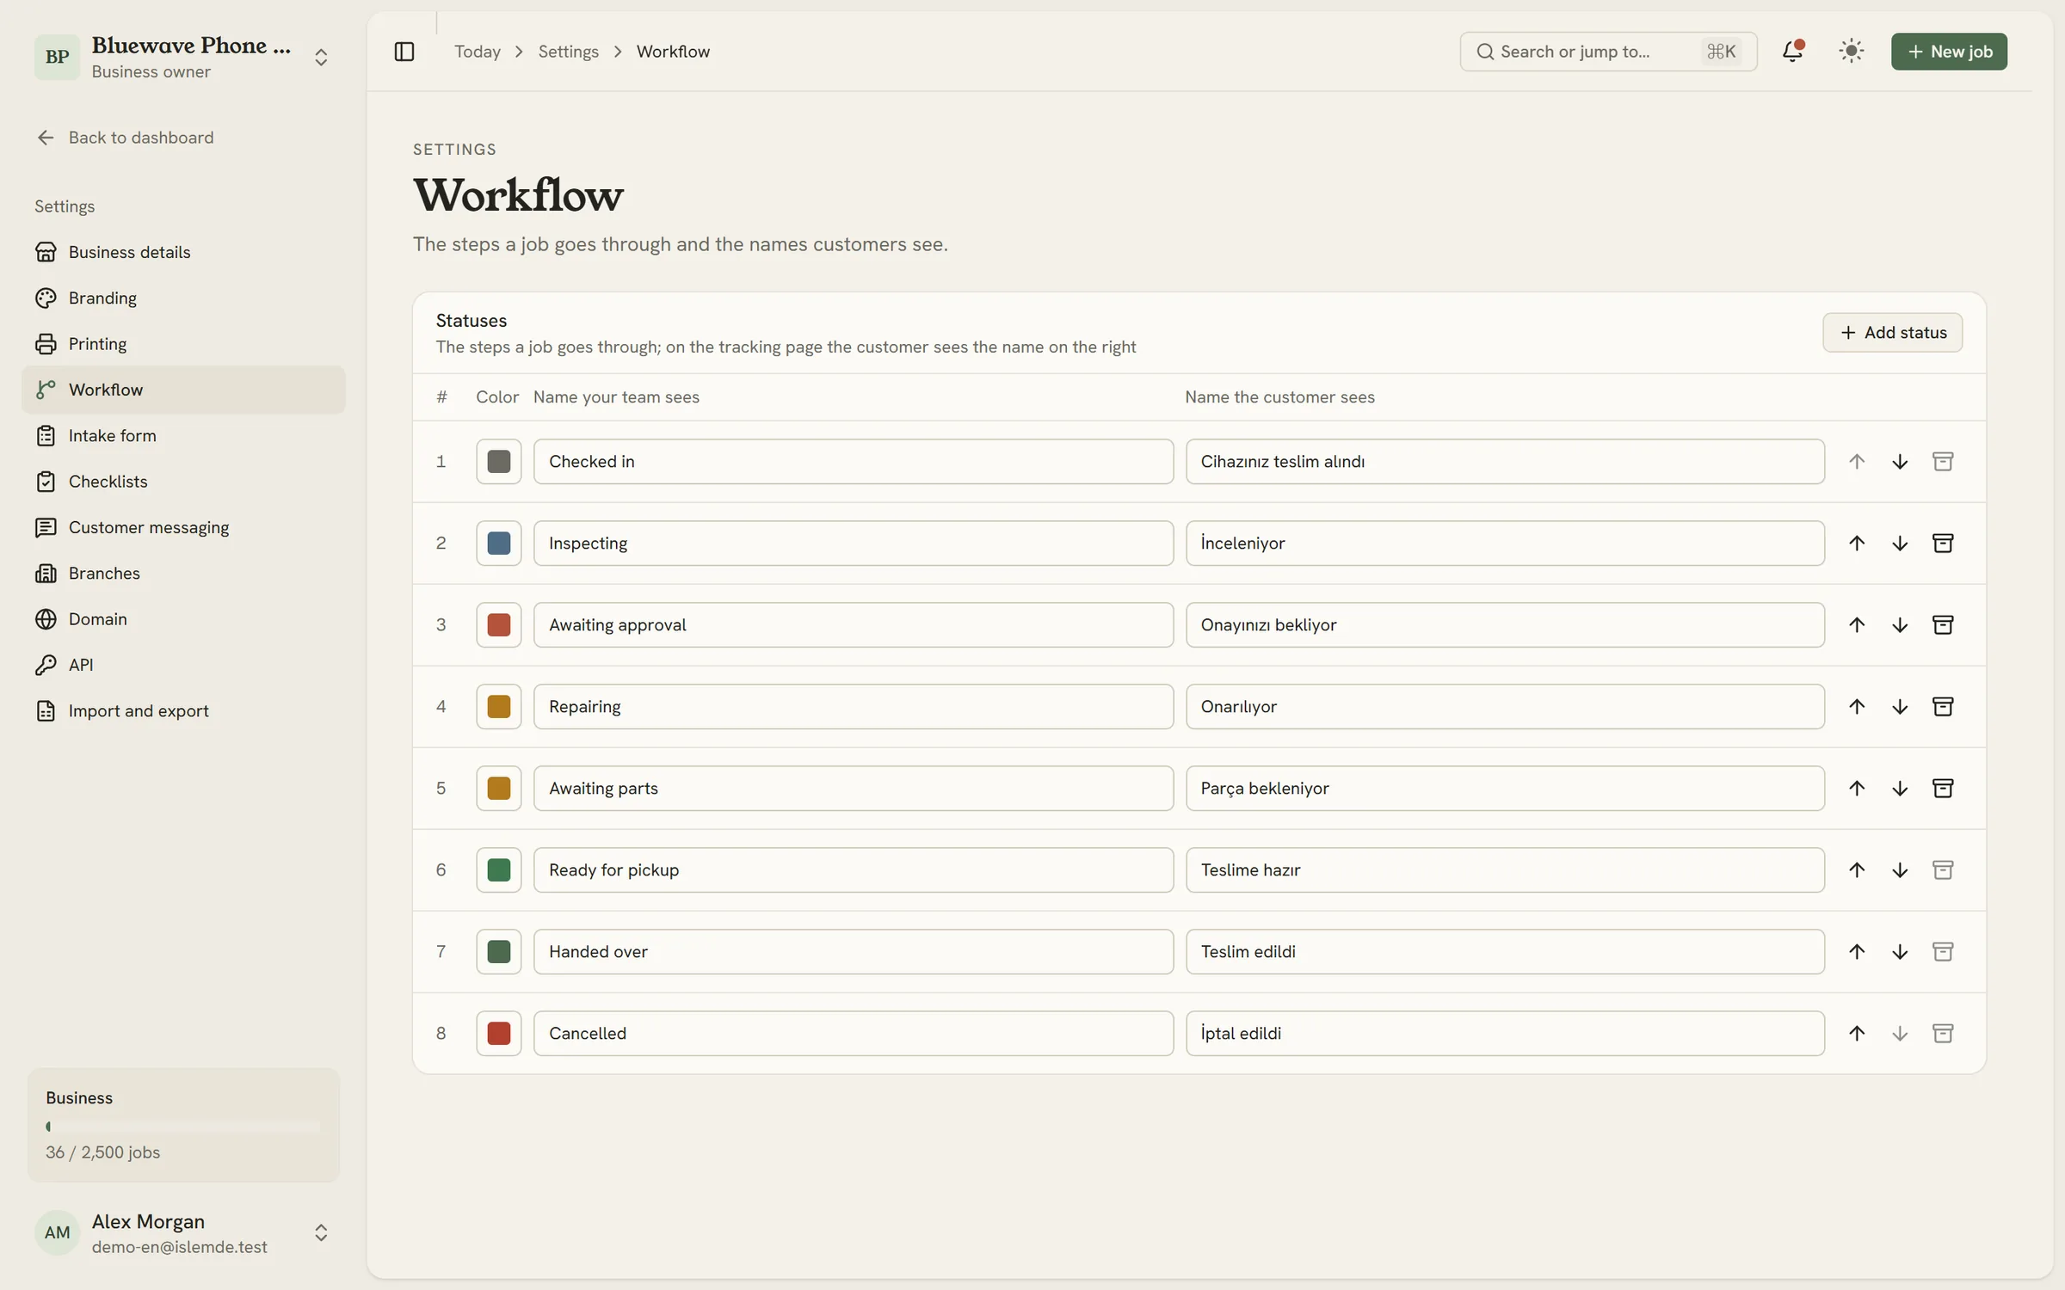Change the Inspecting blue color swatch
The width and height of the screenshot is (2065, 1290).
tap(499, 544)
